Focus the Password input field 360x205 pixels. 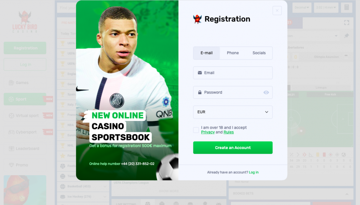230,92
